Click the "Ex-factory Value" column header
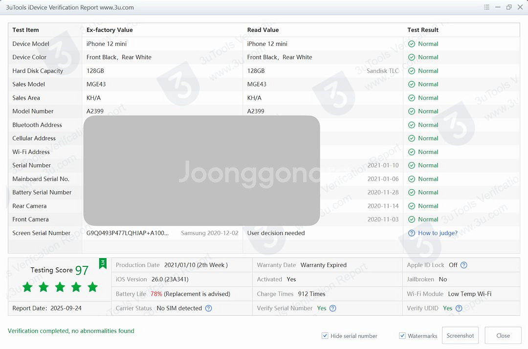The image size is (528, 349). pyautogui.click(x=110, y=30)
